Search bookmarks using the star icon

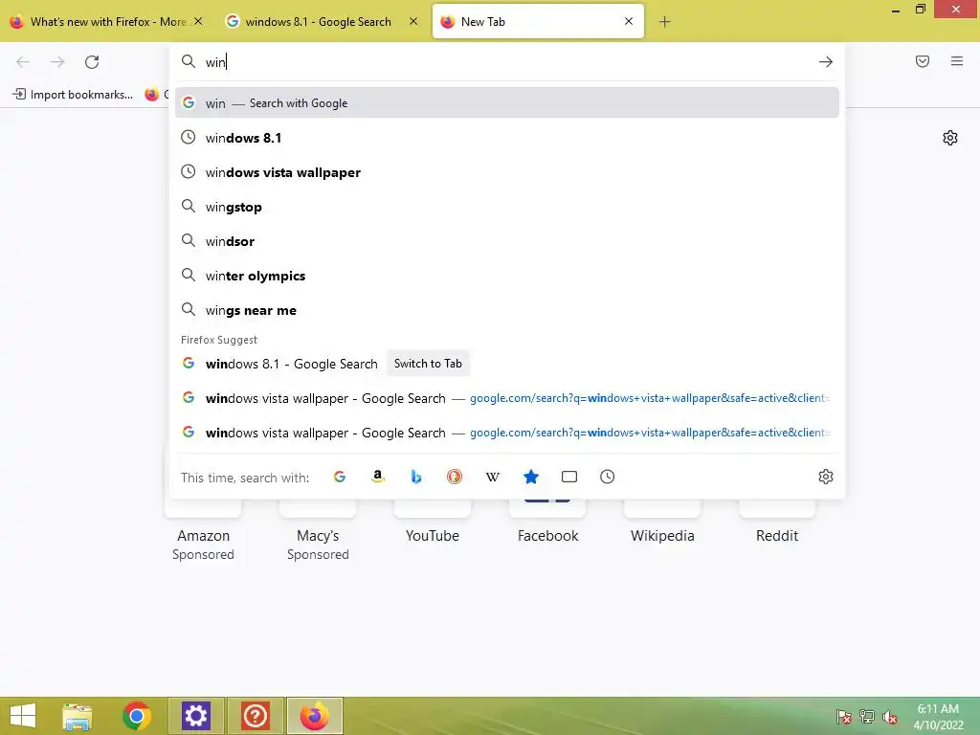[x=530, y=477]
